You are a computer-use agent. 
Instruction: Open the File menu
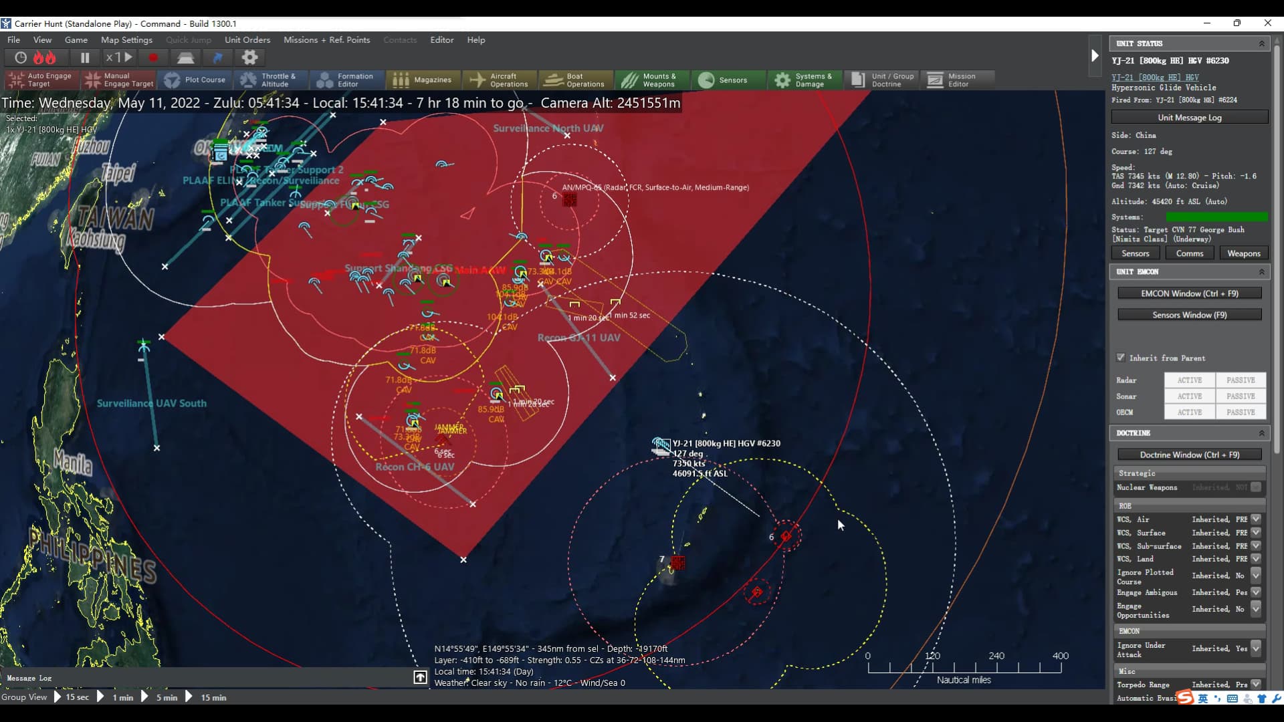[x=13, y=40]
